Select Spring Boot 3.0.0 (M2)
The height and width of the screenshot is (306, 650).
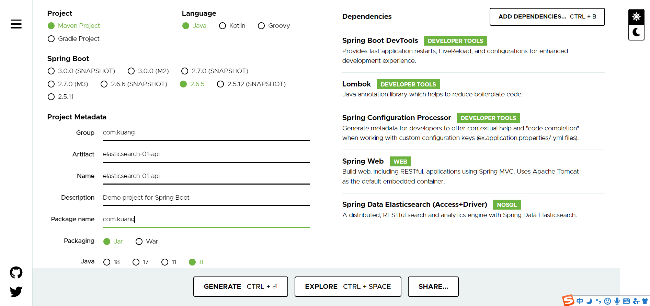click(148, 71)
